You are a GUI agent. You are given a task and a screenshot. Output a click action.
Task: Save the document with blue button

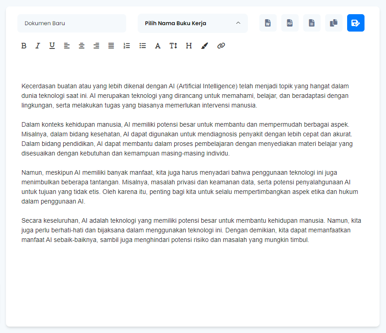pyautogui.click(x=356, y=23)
